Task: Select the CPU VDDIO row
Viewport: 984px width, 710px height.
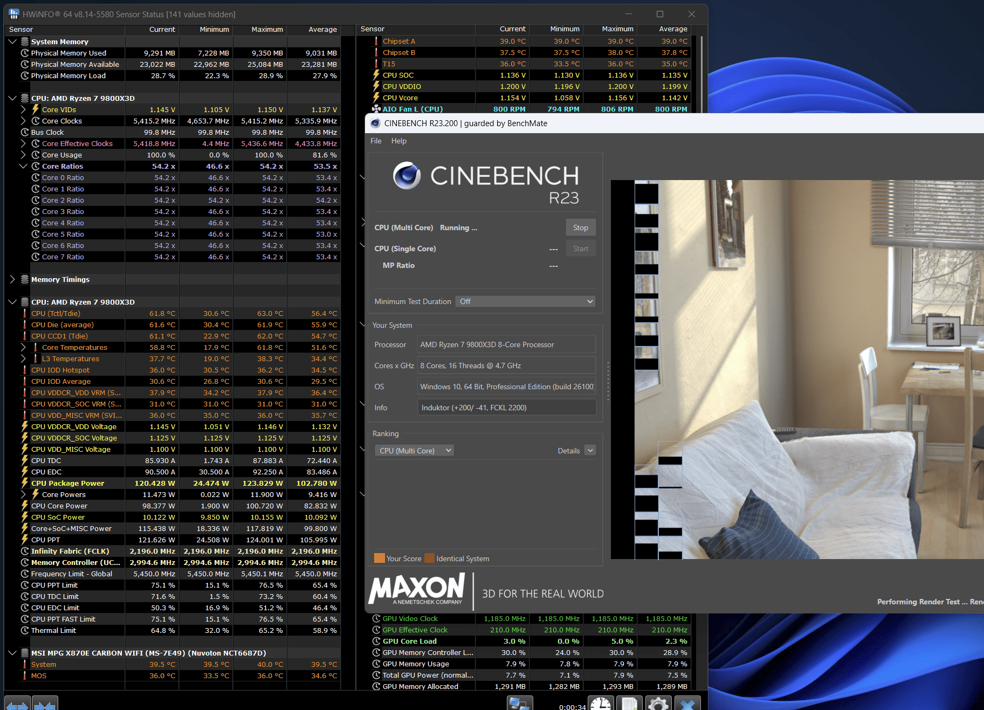Action: click(530, 86)
